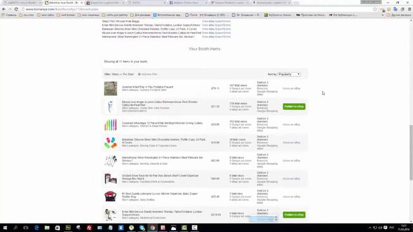
Task: Open the Для рекламы bookmarks folder
Action: [x=141, y=15]
